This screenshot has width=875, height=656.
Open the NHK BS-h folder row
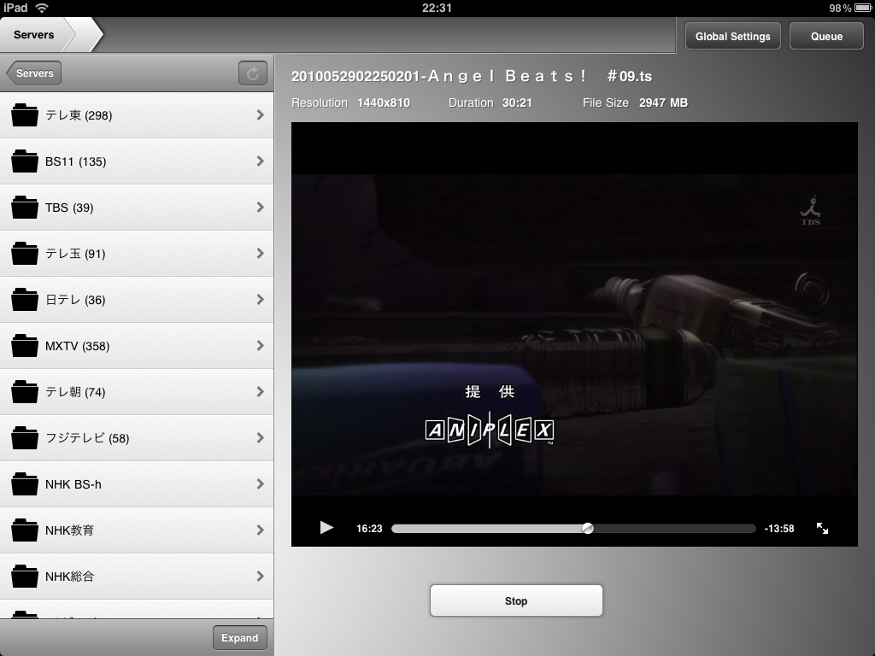coord(137,484)
